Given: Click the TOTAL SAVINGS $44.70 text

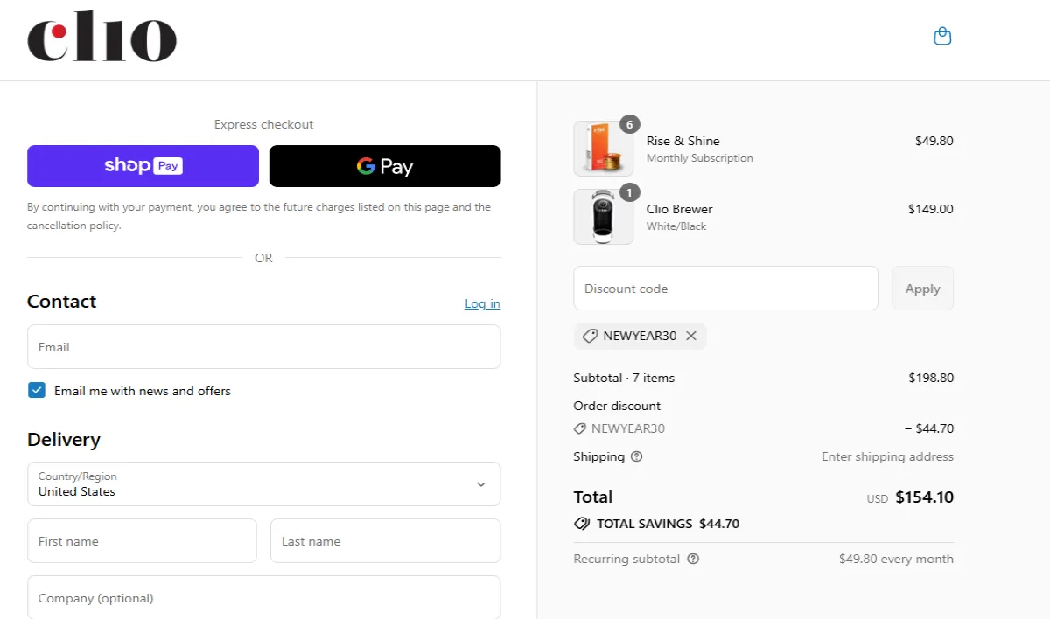Looking at the screenshot, I should coord(668,524).
